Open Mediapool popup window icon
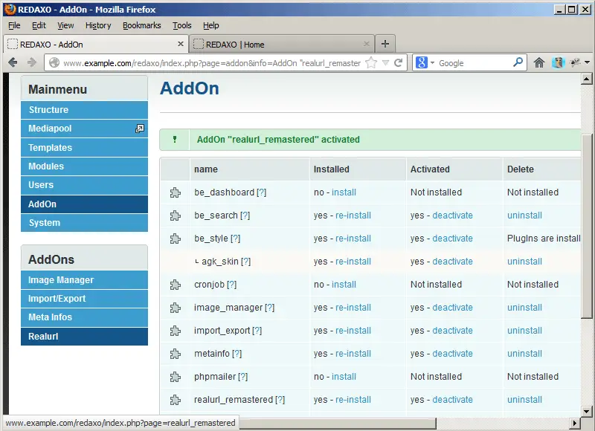The width and height of the screenshot is (595, 431). pyautogui.click(x=140, y=129)
